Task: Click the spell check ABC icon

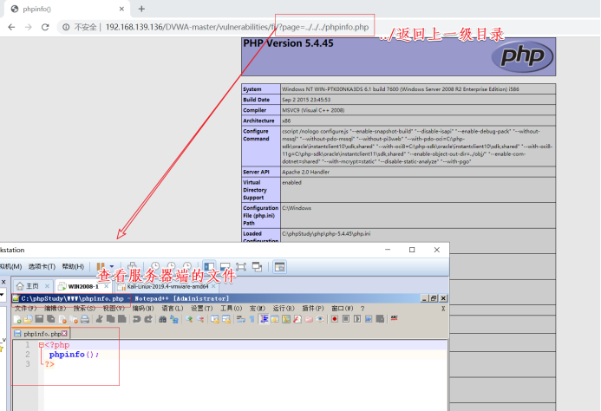Action: pyautogui.click(x=394, y=318)
